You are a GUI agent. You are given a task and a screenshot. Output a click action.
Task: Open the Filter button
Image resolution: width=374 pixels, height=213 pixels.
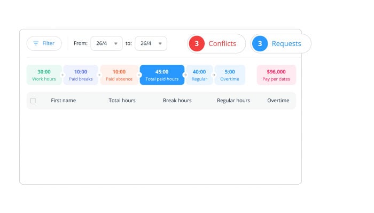coord(44,43)
